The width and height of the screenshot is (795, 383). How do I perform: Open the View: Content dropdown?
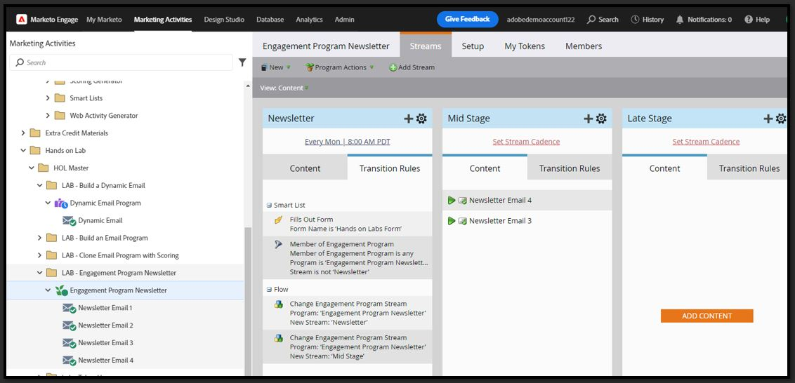284,88
